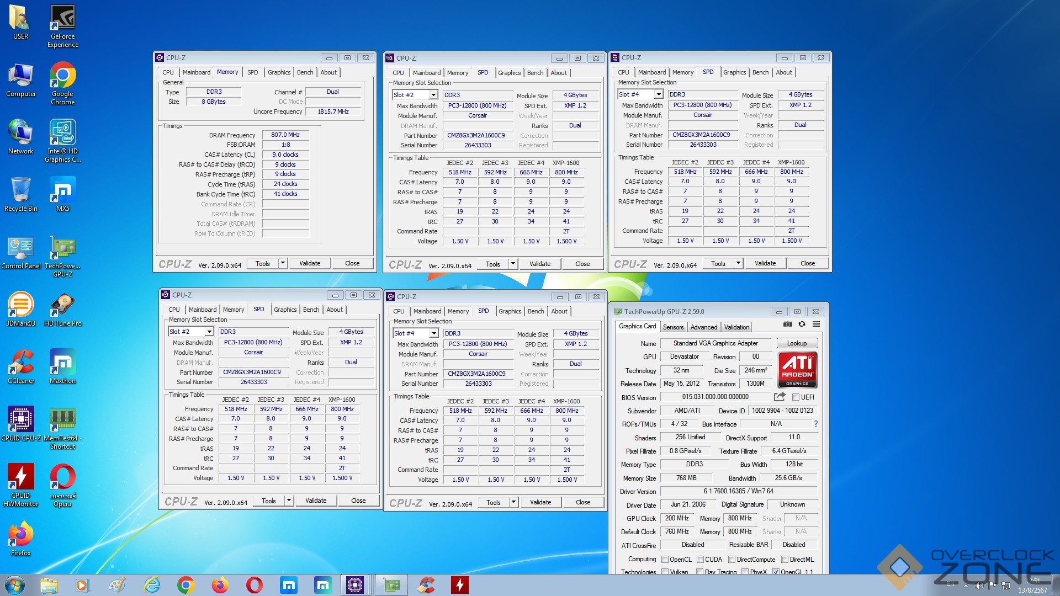Expand Tools arrow in bottom-middle CPU-Z window
Image resolution: width=1060 pixels, height=596 pixels.
[513, 502]
